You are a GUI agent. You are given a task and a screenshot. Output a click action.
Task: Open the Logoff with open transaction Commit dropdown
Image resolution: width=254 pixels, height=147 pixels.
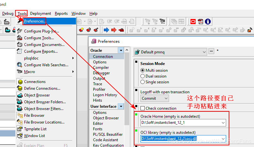(x=166, y=98)
